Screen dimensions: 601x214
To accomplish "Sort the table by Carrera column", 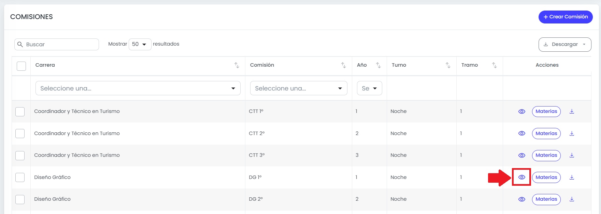I will point(237,65).
